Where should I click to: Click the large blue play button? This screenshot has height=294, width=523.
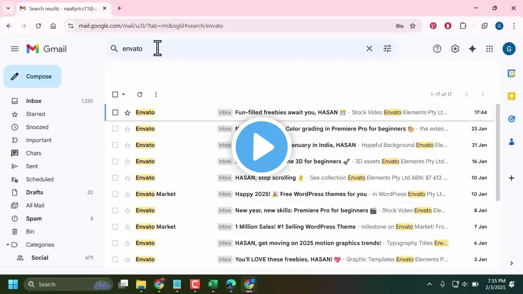click(261, 147)
